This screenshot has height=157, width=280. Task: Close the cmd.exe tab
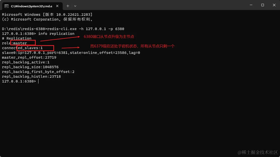[x=57, y=6]
